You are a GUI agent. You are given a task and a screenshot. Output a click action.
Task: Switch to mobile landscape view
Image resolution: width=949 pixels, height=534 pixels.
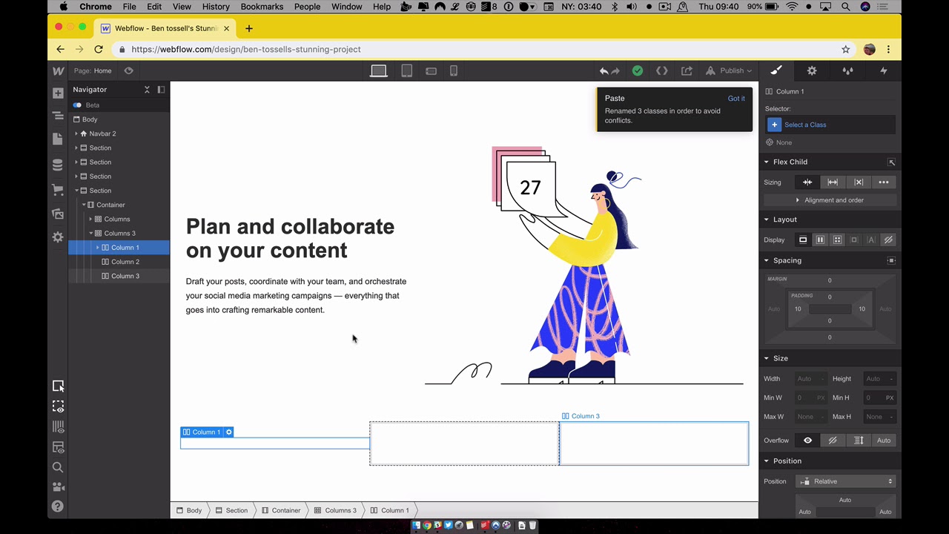(431, 70)
